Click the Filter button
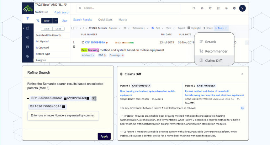The image size is (270, 145). [47, 21]
